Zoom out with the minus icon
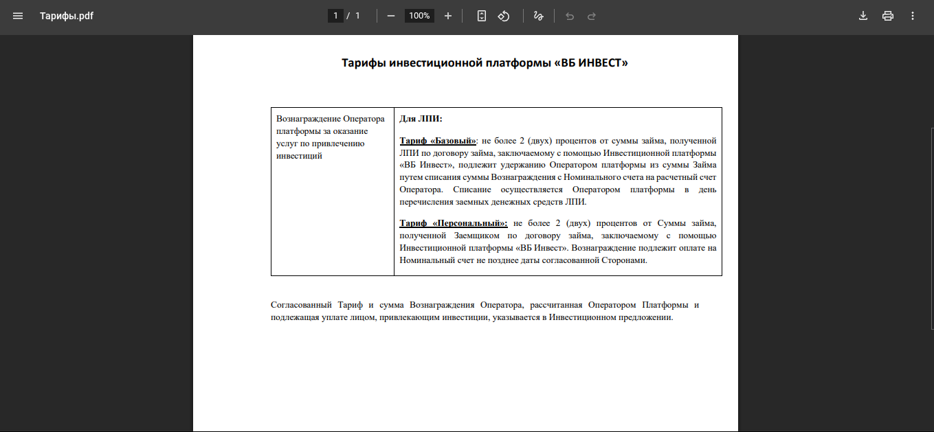The width and height of the screenshot is (934, 432). click(391, 16)
